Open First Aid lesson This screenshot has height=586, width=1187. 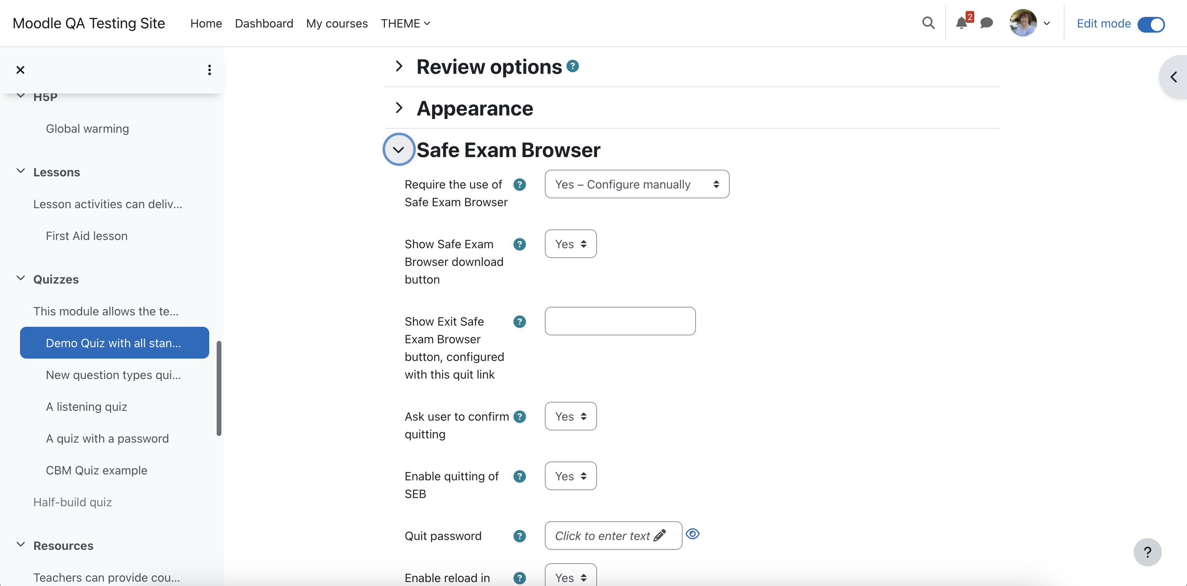tap(87, 236)
